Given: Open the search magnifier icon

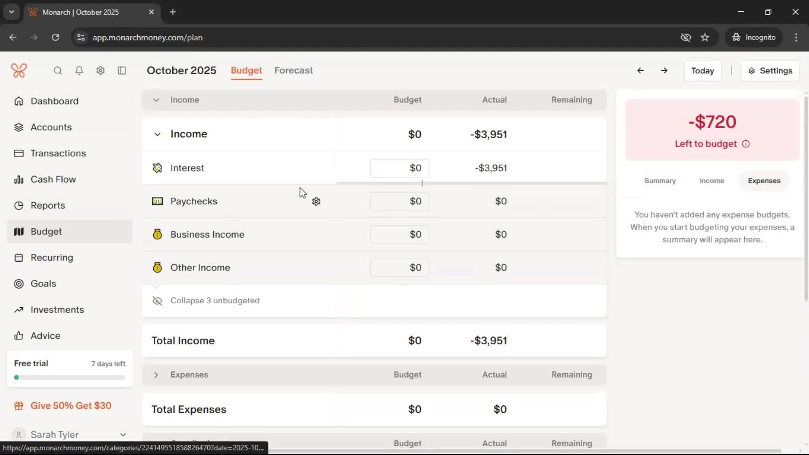Looking at the screenshot, I should (x=58, y=71).
